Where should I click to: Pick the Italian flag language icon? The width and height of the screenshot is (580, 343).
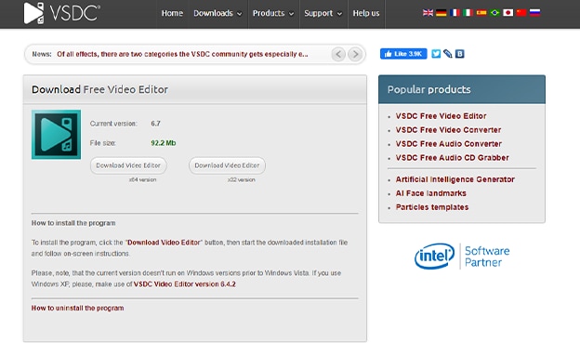pos(468,13)
